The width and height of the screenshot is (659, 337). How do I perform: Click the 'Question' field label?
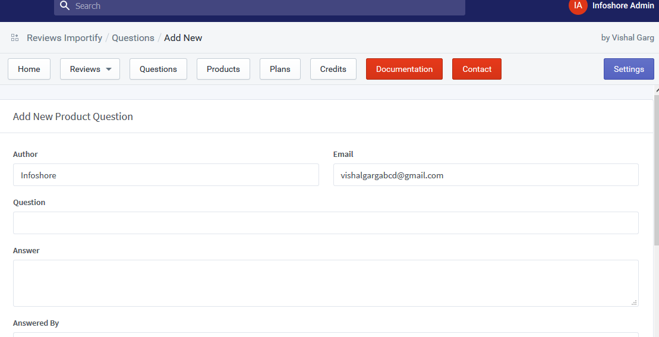[29, 202]
